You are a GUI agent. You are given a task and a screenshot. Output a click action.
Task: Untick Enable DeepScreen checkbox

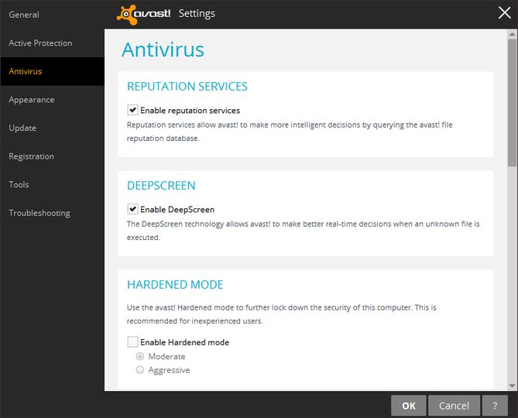coord(132,209)
